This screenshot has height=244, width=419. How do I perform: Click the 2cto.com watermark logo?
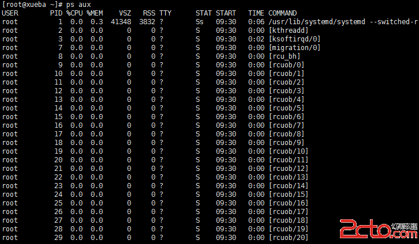[379, 229]
